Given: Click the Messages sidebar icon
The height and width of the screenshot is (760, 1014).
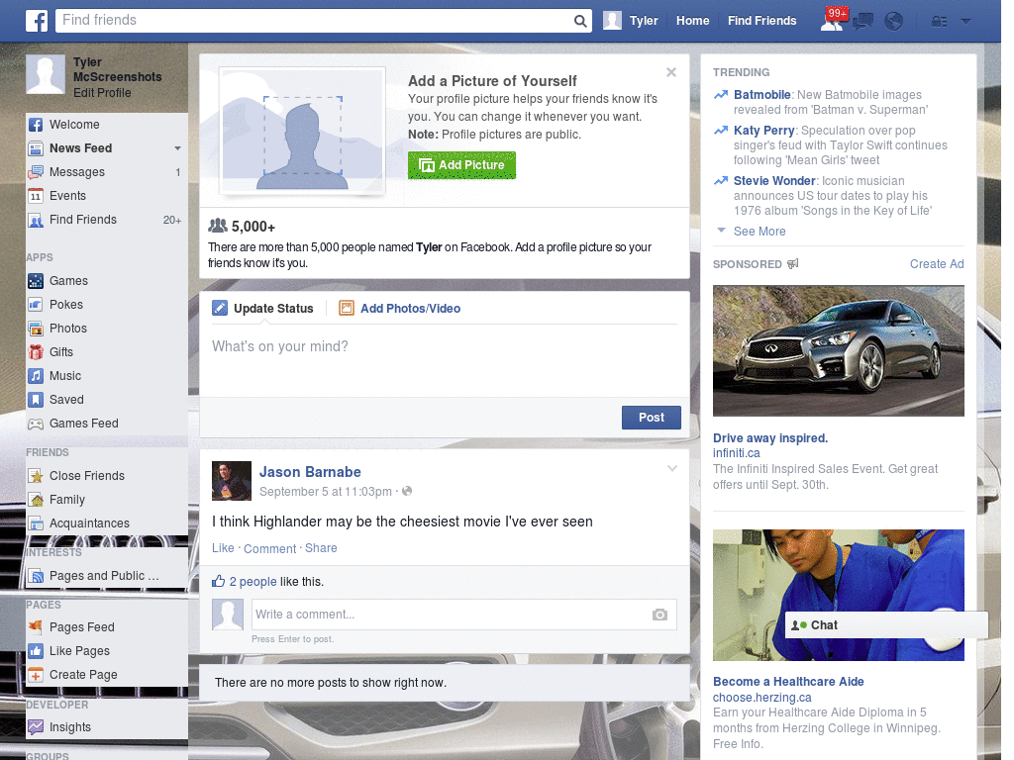Looking at the screenshot, I should pos(36,172).
